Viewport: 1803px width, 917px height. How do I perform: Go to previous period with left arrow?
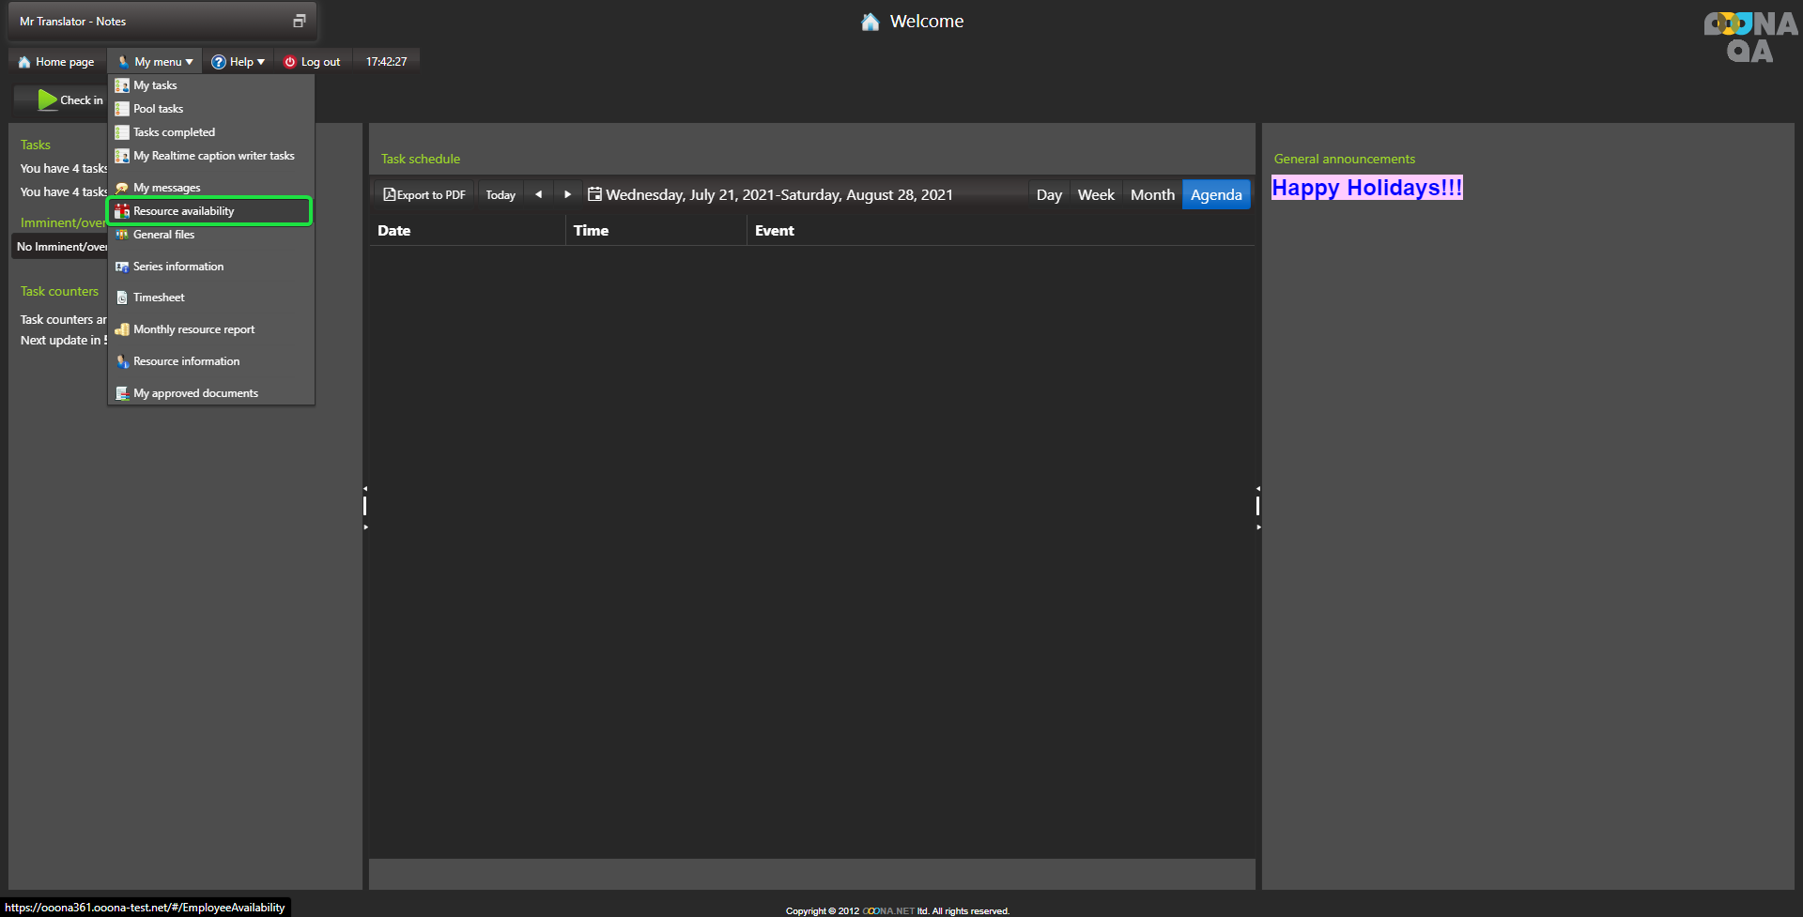pos(538,194)
